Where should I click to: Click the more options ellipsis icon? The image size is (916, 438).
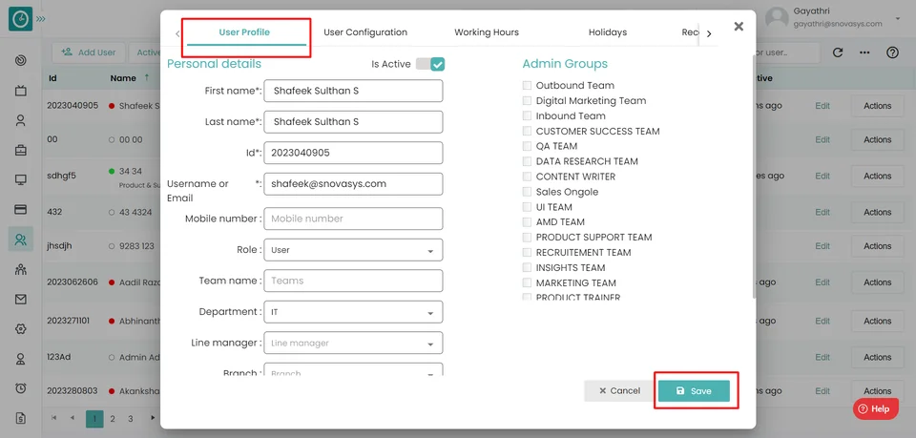coord(864,52)
